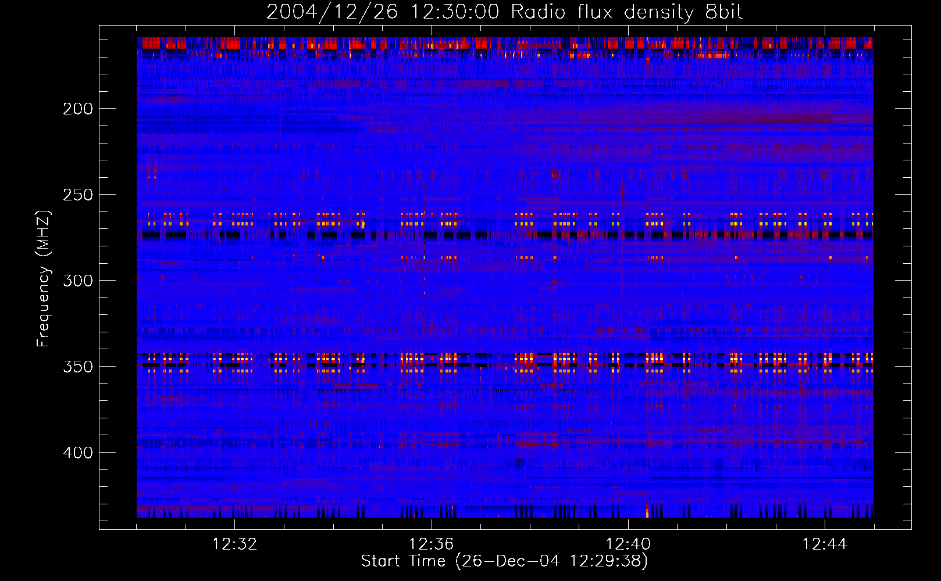Click the 'Start Time (26-Dec-04 12:29:38)' x-axis label

pos(504,561)
